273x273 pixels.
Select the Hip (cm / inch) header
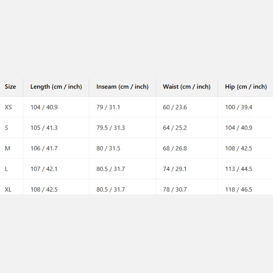point(246,87)
